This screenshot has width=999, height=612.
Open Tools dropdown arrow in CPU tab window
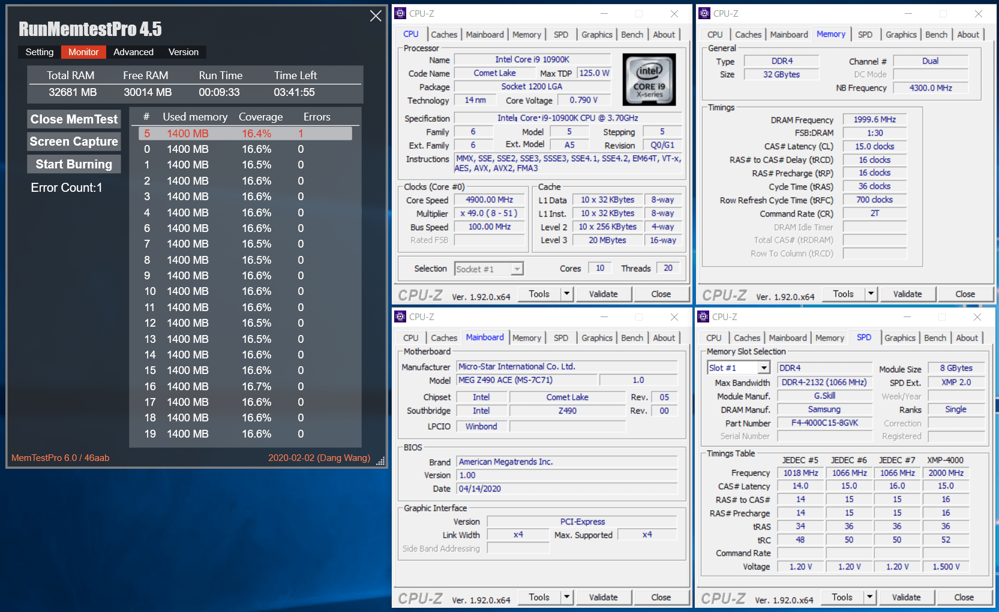[567, 294]
